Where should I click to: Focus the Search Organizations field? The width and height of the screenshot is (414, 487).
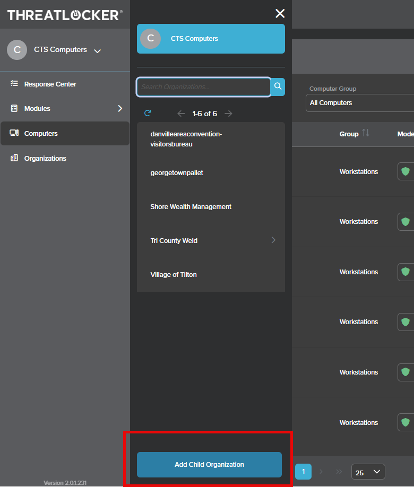[x=204, y=87]
